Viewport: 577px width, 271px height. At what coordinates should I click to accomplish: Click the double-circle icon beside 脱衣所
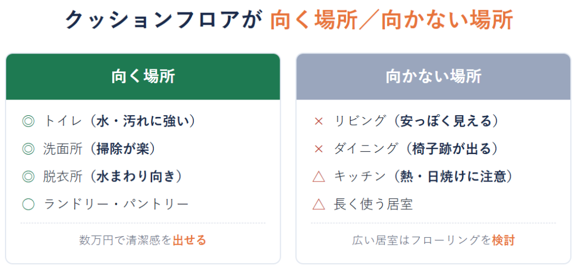(28, 177)
